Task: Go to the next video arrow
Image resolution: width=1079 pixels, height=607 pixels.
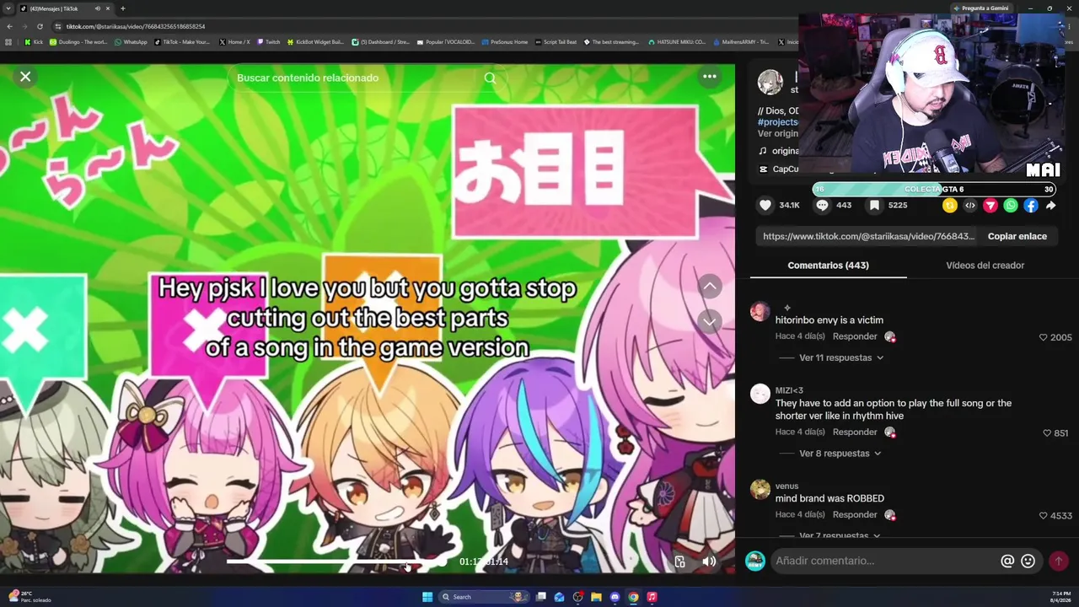Action: pos(710,321)
